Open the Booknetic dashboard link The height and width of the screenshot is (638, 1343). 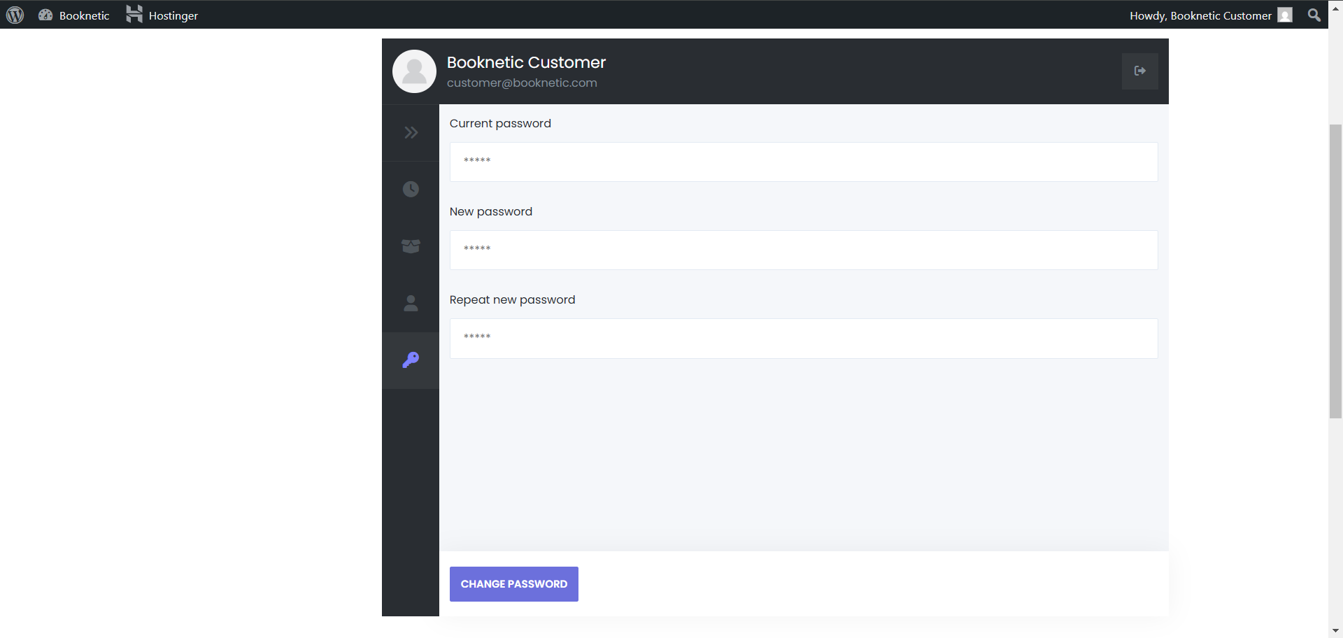(74, 15)
